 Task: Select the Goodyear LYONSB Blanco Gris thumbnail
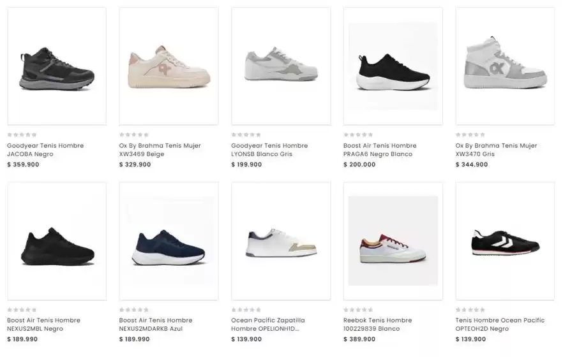(x=281, y=66)
